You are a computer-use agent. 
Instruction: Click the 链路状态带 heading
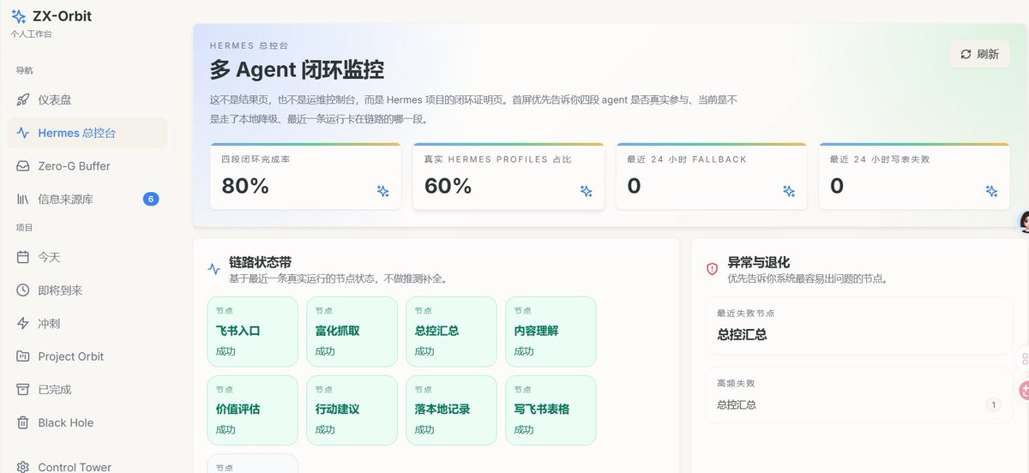pyautogui.click(x=260, y=262)
